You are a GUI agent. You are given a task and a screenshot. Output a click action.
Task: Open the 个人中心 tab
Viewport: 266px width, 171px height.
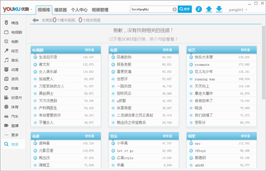point(79,10)
